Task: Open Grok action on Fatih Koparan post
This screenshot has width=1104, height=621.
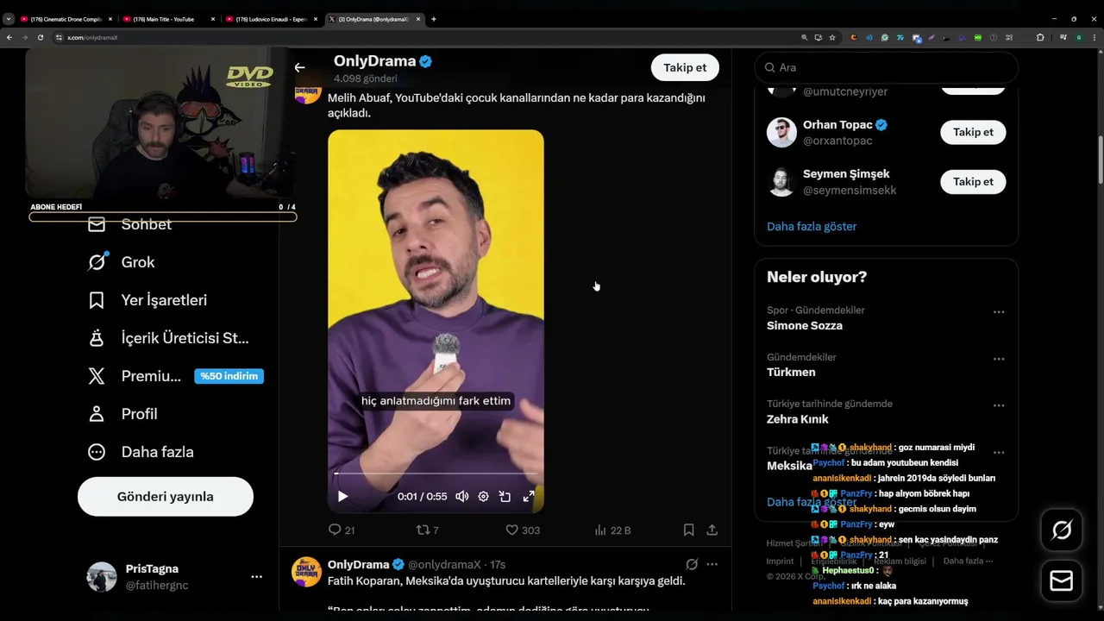Action: point(692,564)
